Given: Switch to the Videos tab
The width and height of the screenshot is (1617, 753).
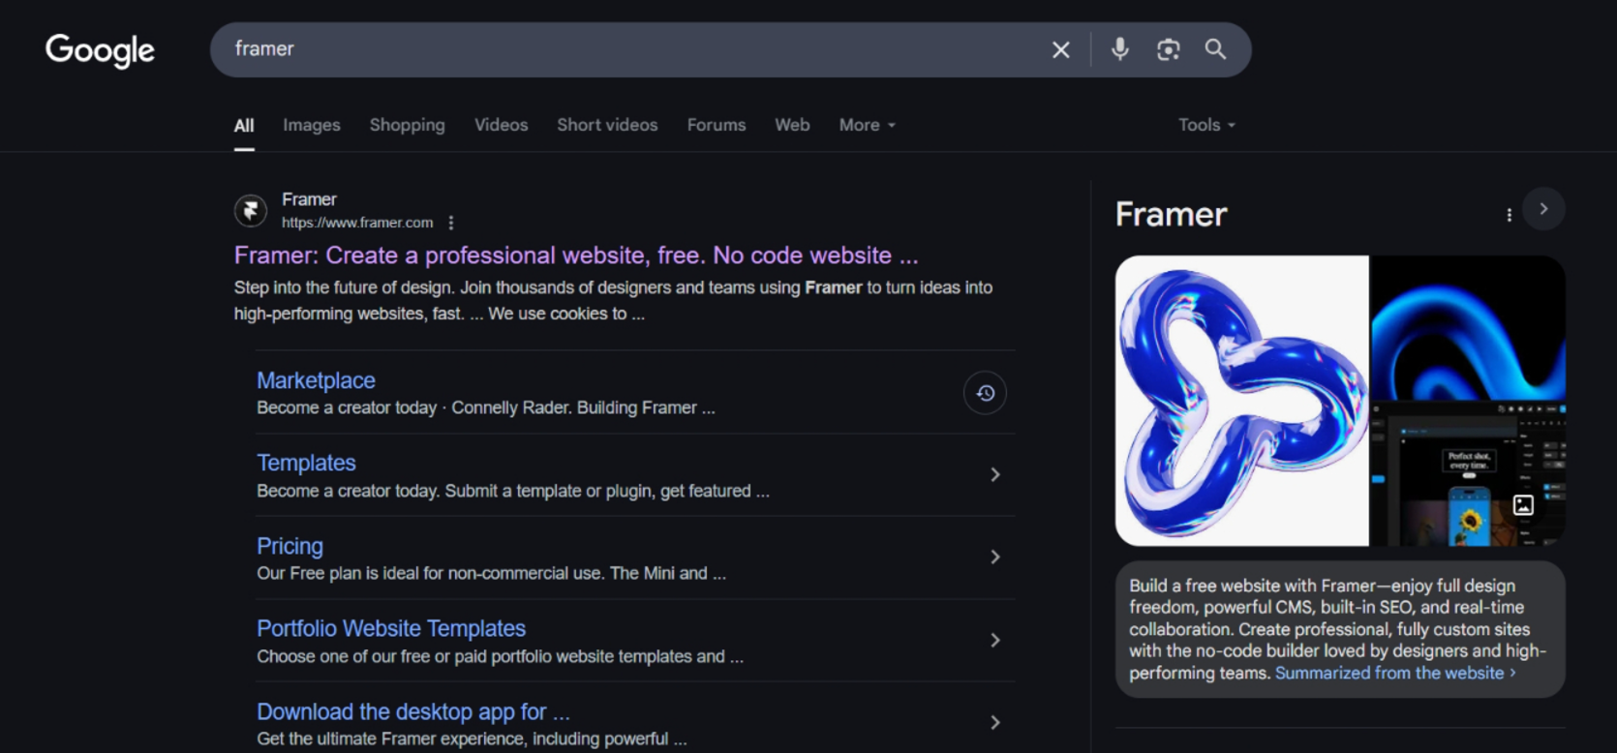Looking at the screenshot, I should (x=502, y=125).
